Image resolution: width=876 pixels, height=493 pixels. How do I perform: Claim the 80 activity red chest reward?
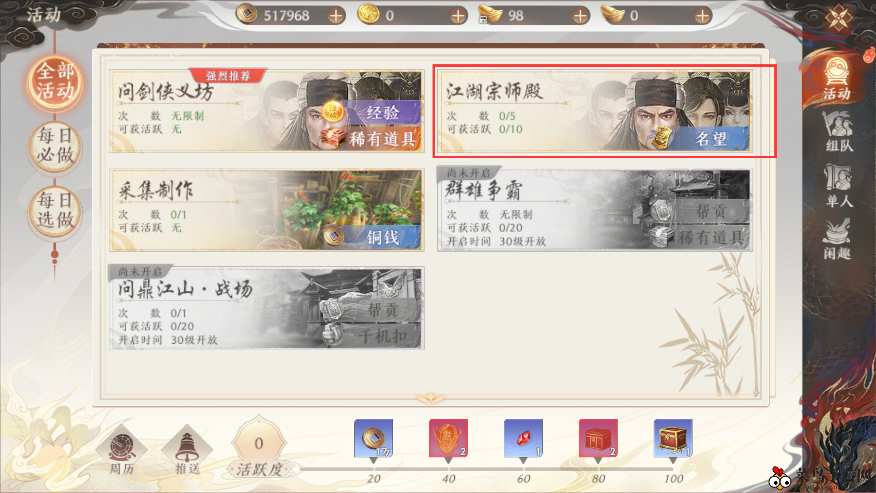point(598,438)
